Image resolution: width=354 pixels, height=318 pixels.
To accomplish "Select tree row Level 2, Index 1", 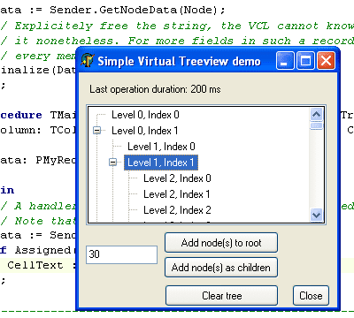I will [x=177, y=194].
